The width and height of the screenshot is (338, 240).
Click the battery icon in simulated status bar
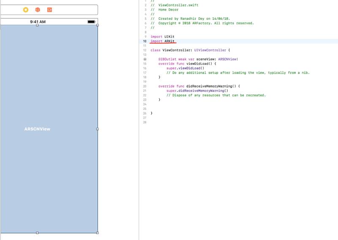pyautogui.click(x=91, y=22)
